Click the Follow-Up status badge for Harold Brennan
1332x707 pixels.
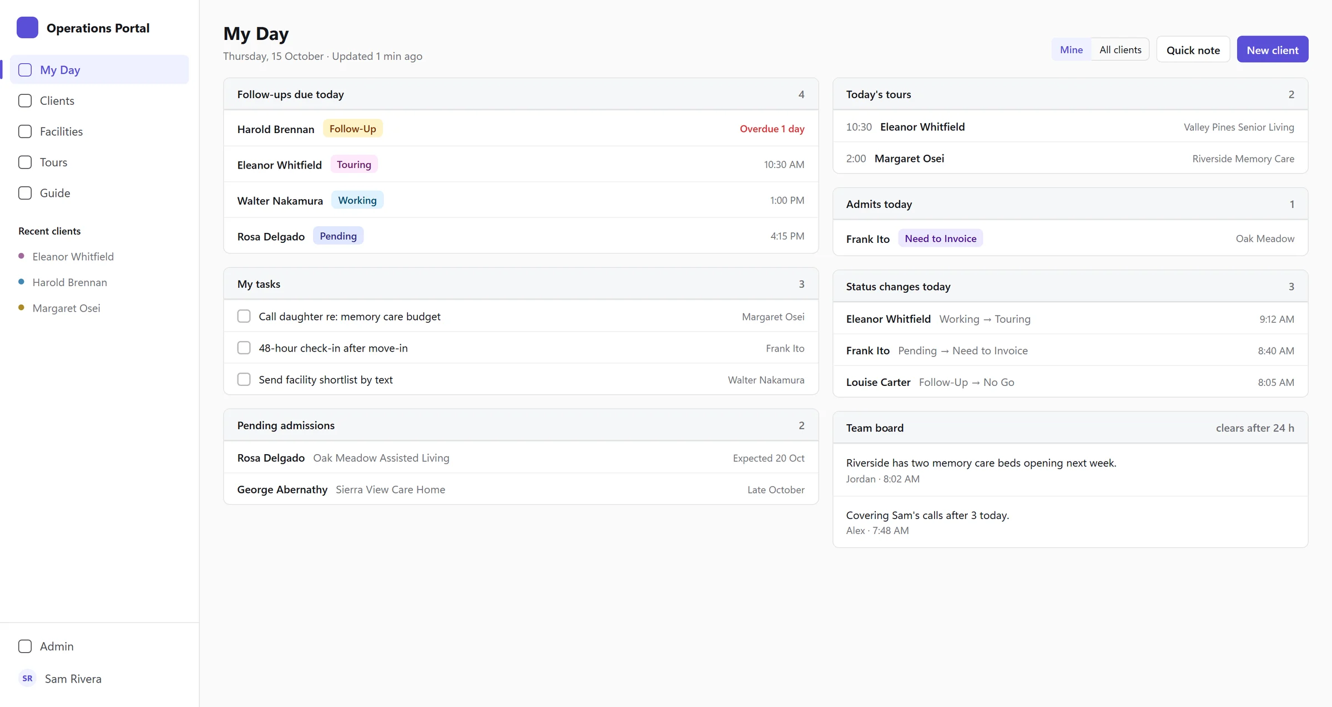click(x=353, y=129)
